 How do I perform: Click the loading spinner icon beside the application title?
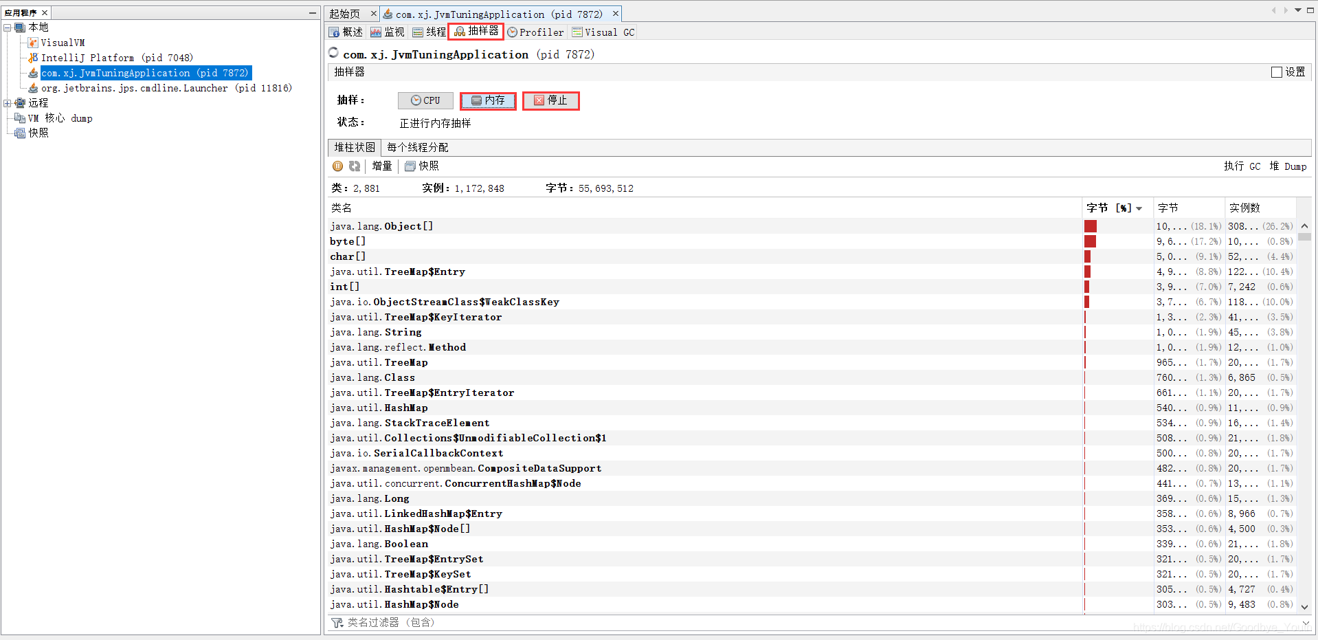point(333,52)
